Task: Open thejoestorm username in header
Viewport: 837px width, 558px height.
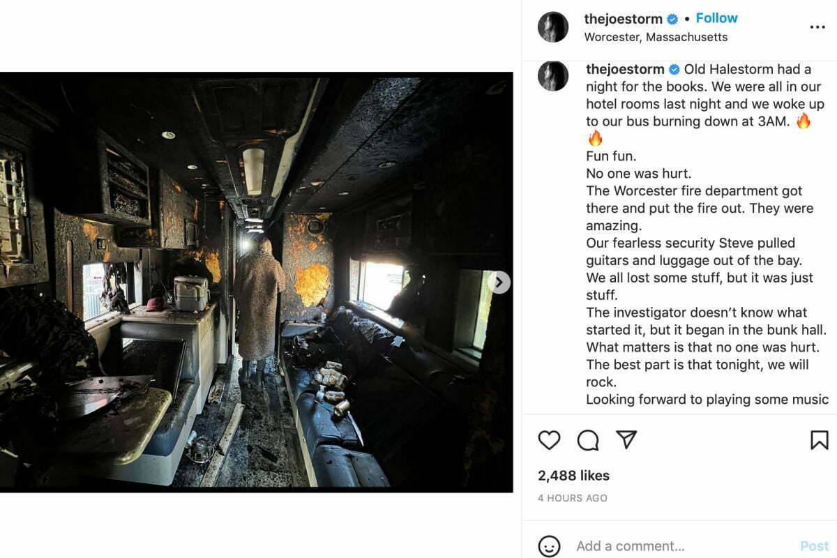Action: [x=623, y=19]
